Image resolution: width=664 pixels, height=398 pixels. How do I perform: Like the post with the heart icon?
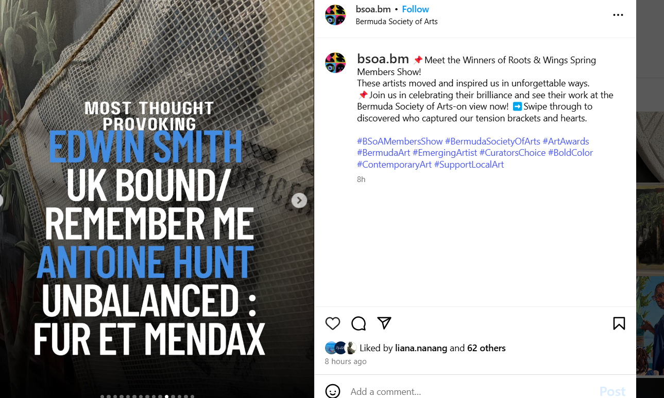(x=333, y=323)
